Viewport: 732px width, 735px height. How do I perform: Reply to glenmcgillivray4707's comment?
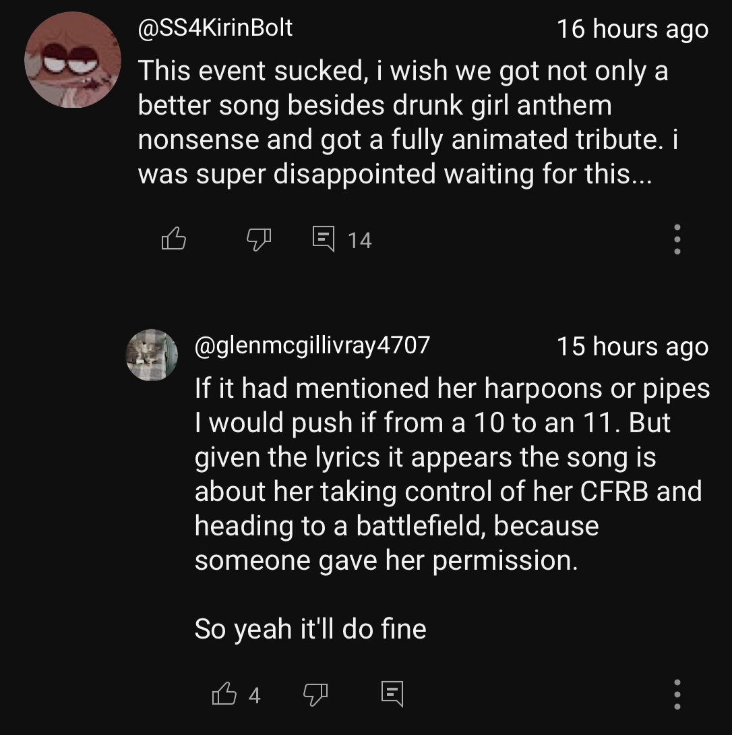coord(392,693)
